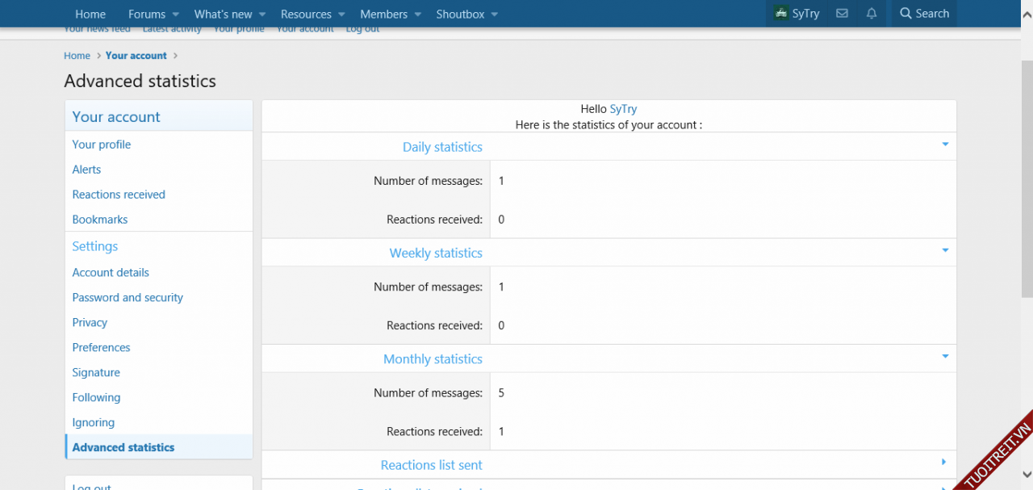Select Password and security in sidebar
Screen dimensions: 1033x490
click(x=128, y=297)
